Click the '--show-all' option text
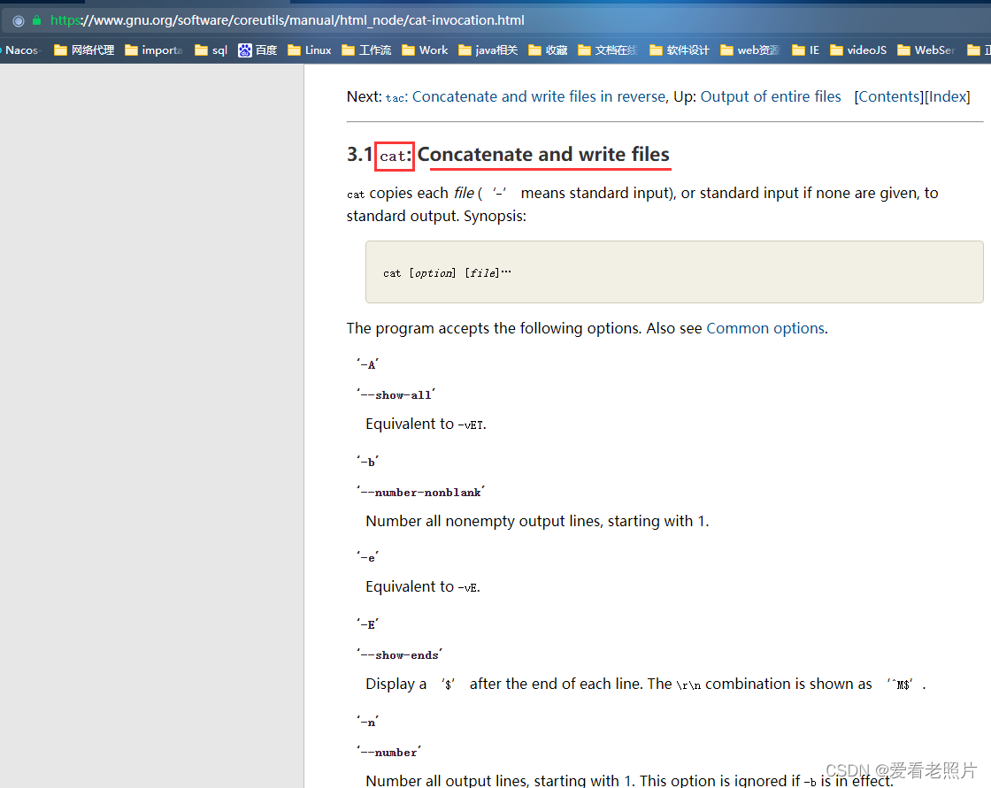The width and height of the screenshot is (991, 788). (x=396, y=395)
